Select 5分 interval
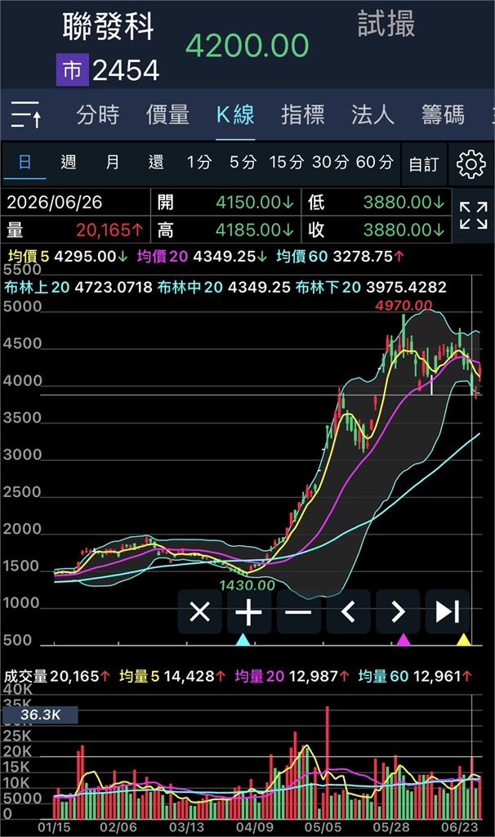 (x=243, y=162)
